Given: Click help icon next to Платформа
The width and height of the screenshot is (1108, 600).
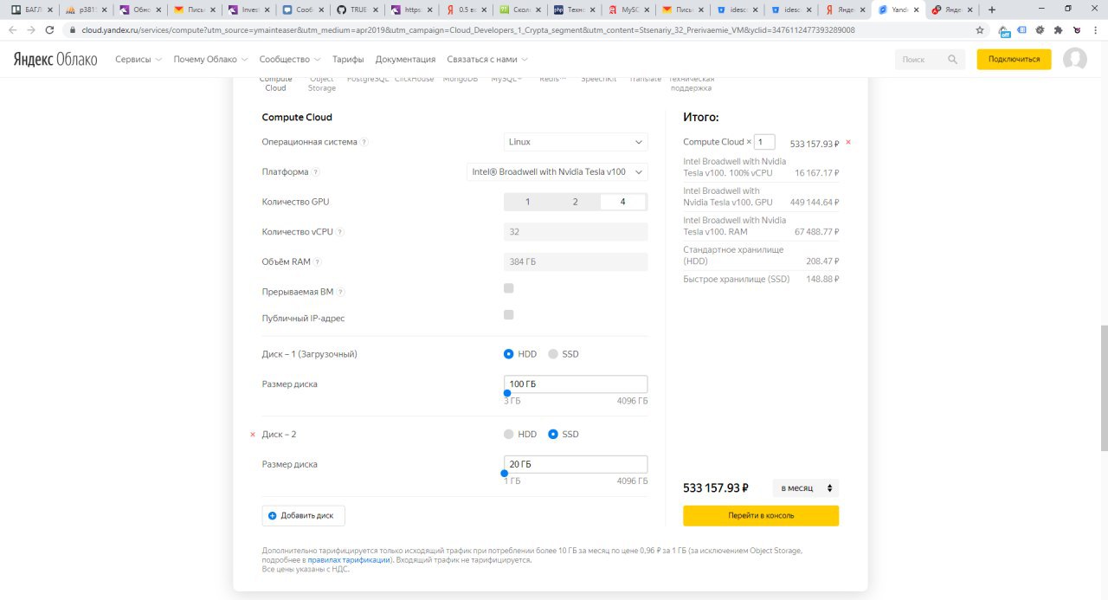Looking at the screenshot, I should pyautogui.click(x=315, y=172).
